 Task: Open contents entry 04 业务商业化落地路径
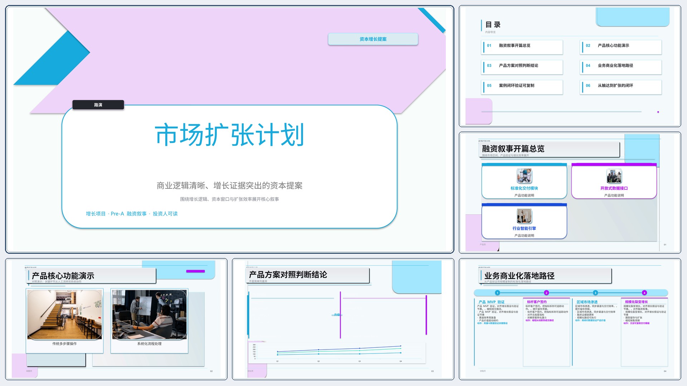(x=621, y=67)
